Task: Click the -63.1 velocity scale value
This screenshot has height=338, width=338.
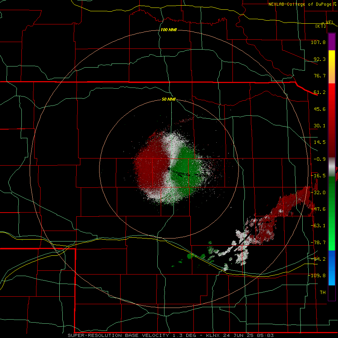Action: coord(318,226)
